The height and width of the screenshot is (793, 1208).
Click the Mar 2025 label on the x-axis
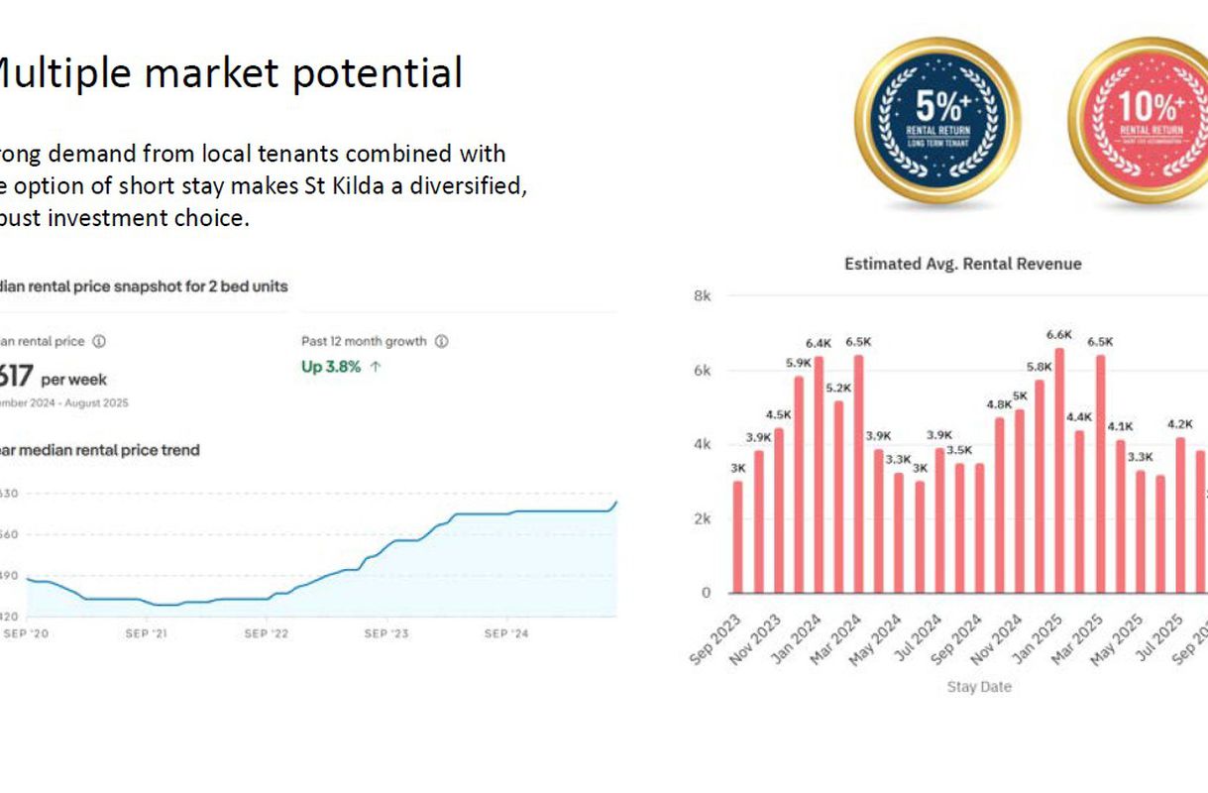click(x=1075, y=641)
